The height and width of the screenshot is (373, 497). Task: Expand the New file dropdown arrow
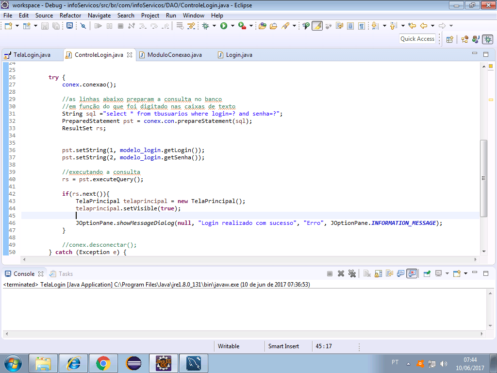pos(17,26)
